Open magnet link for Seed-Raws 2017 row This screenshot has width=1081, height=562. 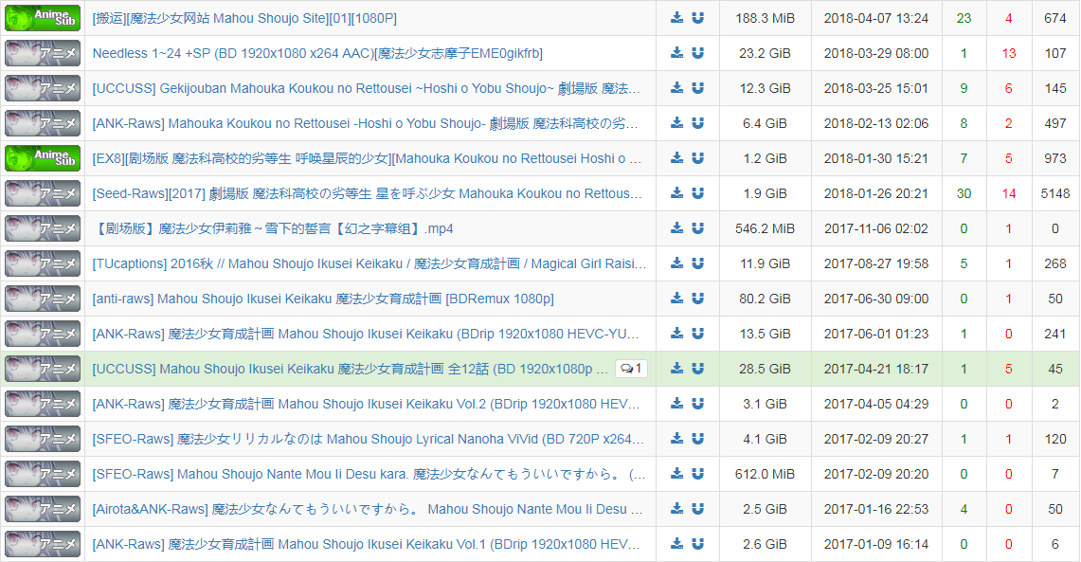coord(697,193)
